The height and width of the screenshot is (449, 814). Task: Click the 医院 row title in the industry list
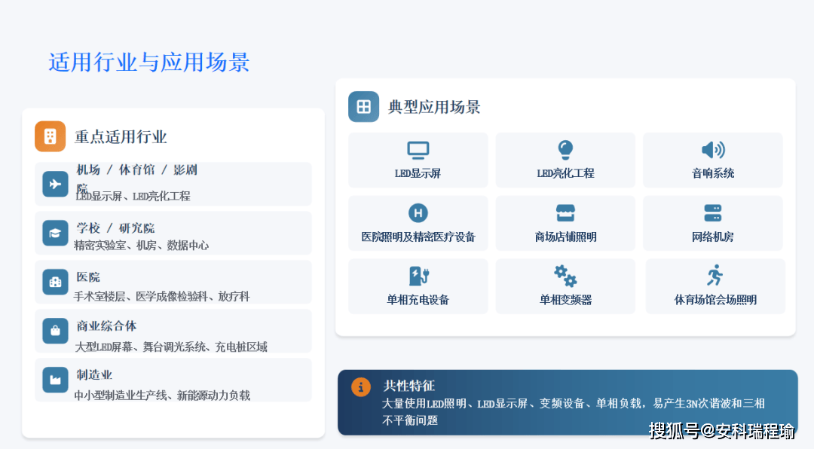click(87, 277)
